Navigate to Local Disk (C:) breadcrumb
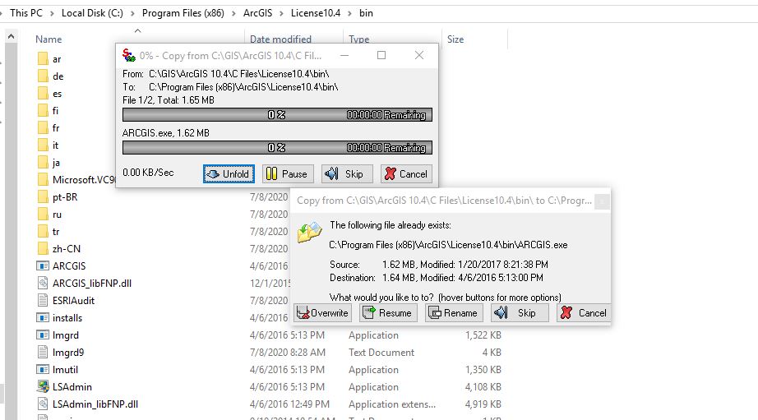Screen dimensions: 758x420 [92, 13]
